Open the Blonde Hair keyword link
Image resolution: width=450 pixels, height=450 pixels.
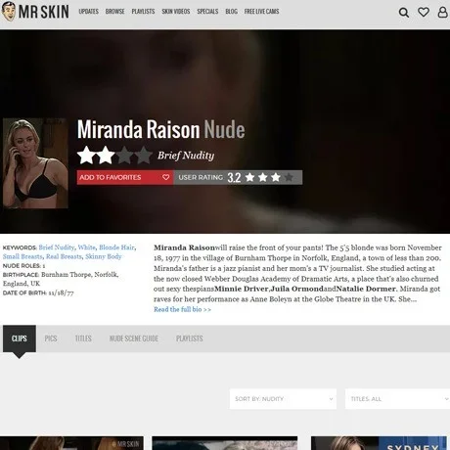coord(116,247)
